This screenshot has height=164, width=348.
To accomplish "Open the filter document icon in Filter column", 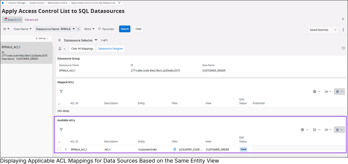I will (175, 149).
